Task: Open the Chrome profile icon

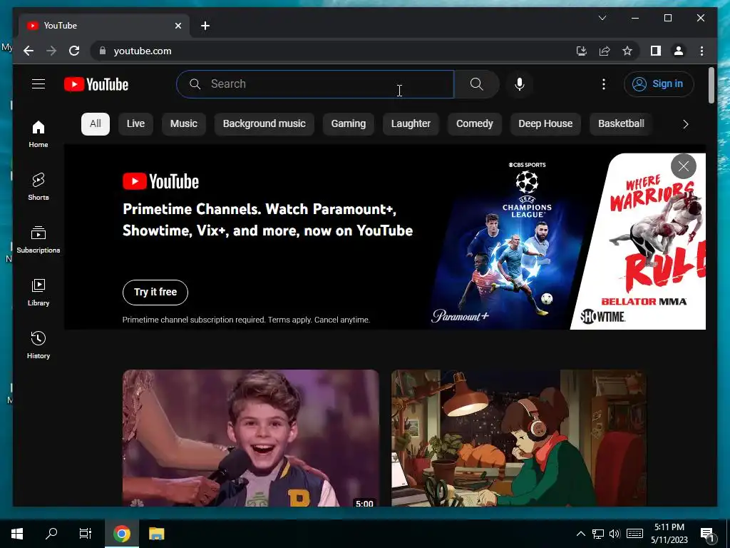Action: [x=679, y=51]
